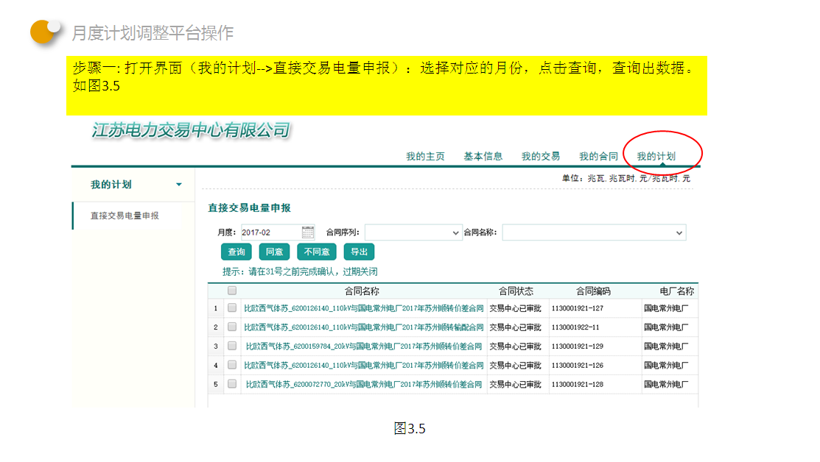Viewport: 820px width, 462px height.
Task: Check the row 3 contract checkbox
Action: click(x=232, y=346)
